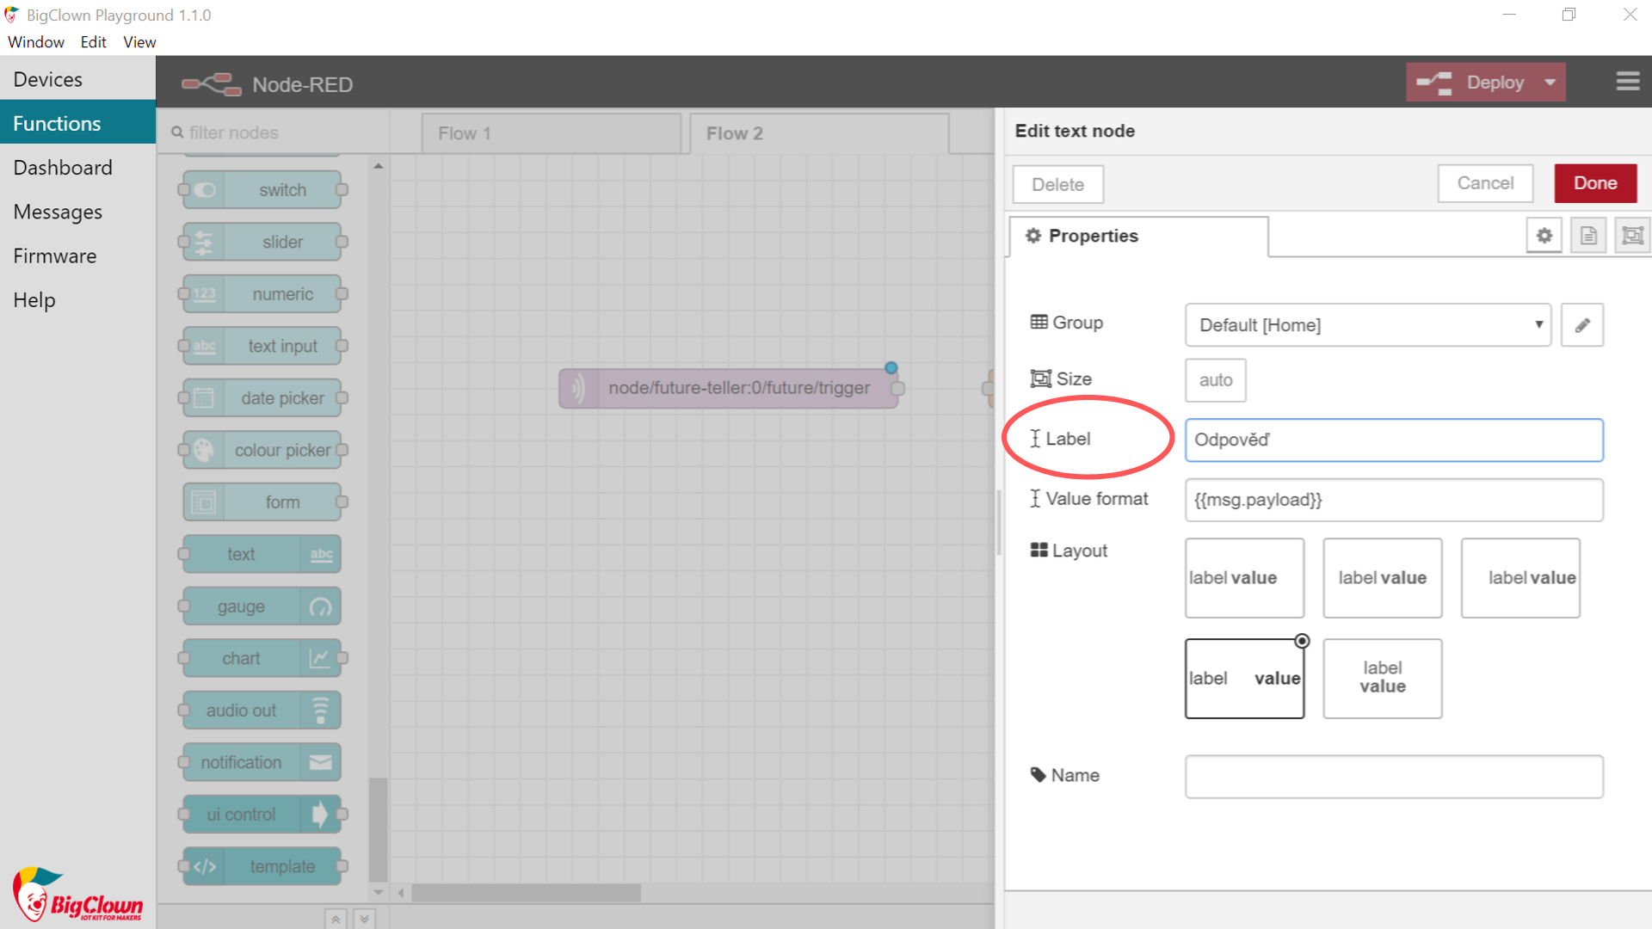This screenshot has height=929, width=1652.
Task: Open node appearance icon tab
Action: pos(1632,236)
